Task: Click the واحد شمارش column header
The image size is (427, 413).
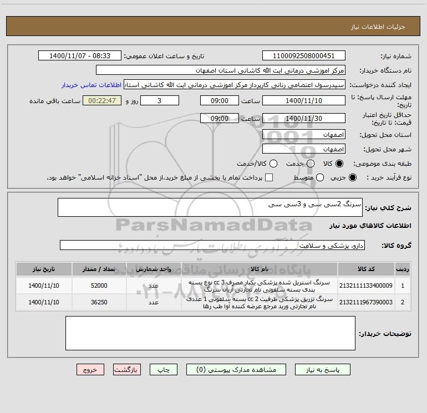Action: point(154,269)
